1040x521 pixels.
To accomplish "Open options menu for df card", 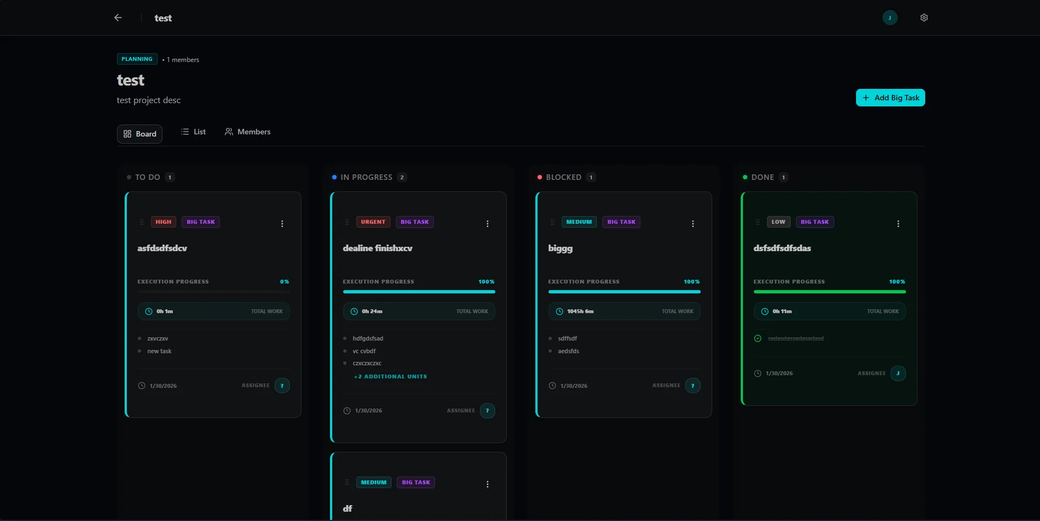I will point(488,484).
